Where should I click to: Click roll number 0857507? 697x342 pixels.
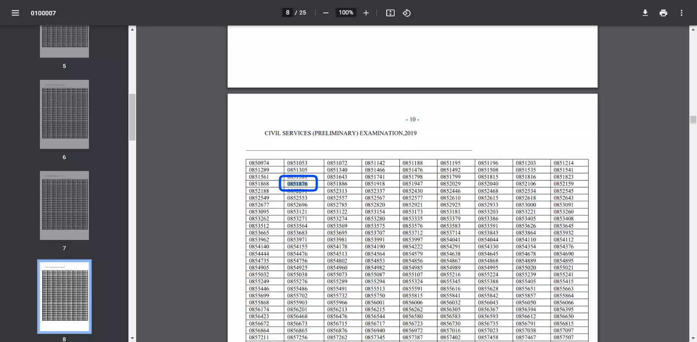tap(564, 338)
